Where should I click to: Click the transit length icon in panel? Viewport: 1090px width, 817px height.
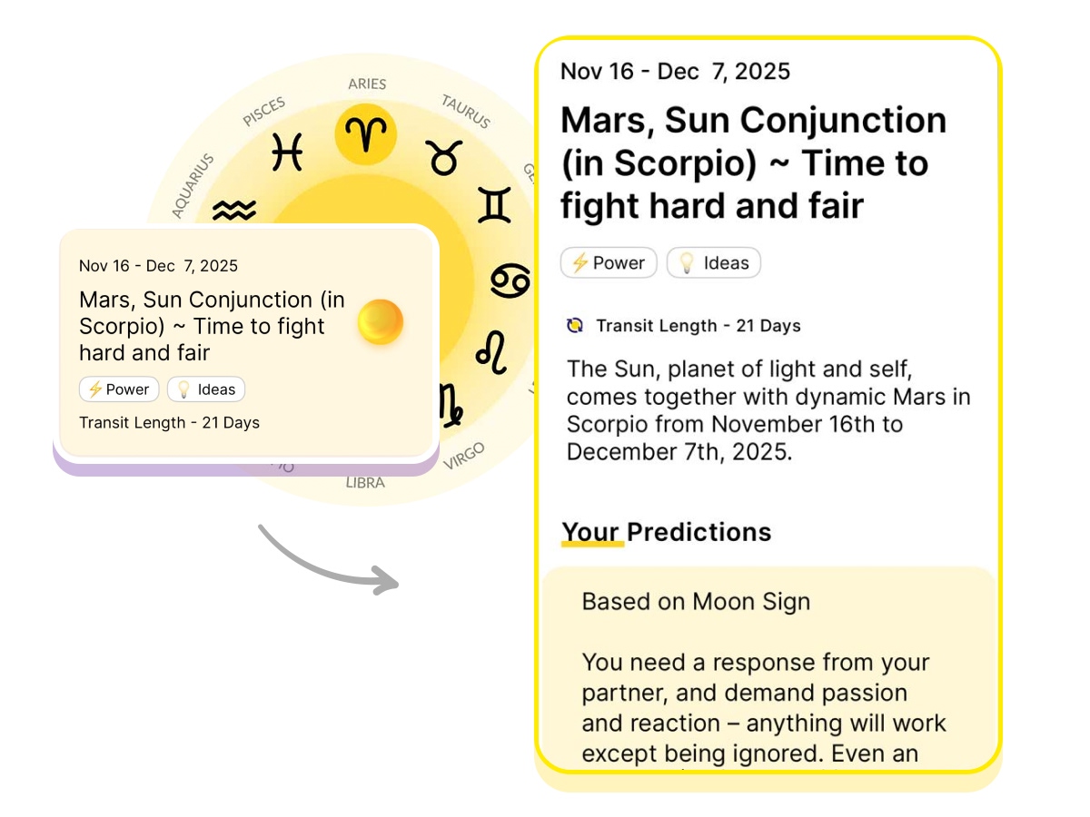[574, 325]
